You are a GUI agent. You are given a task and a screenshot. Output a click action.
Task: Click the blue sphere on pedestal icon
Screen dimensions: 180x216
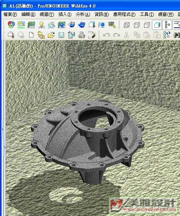point(102,25)
